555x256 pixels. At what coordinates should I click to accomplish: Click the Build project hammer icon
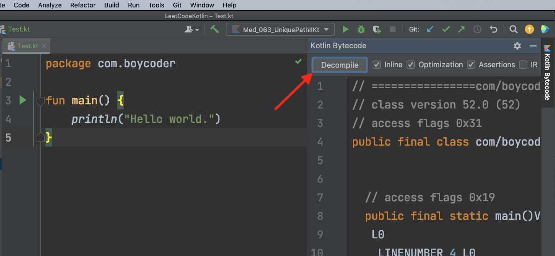[214, 29]
